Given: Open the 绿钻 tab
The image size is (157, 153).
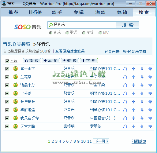Looking at the screenshot, I should coord(122,12).
